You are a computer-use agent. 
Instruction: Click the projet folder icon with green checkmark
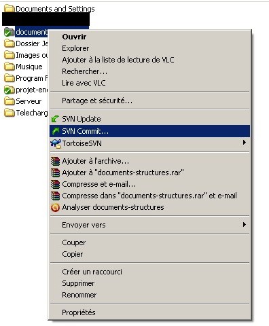click(9, 90)
